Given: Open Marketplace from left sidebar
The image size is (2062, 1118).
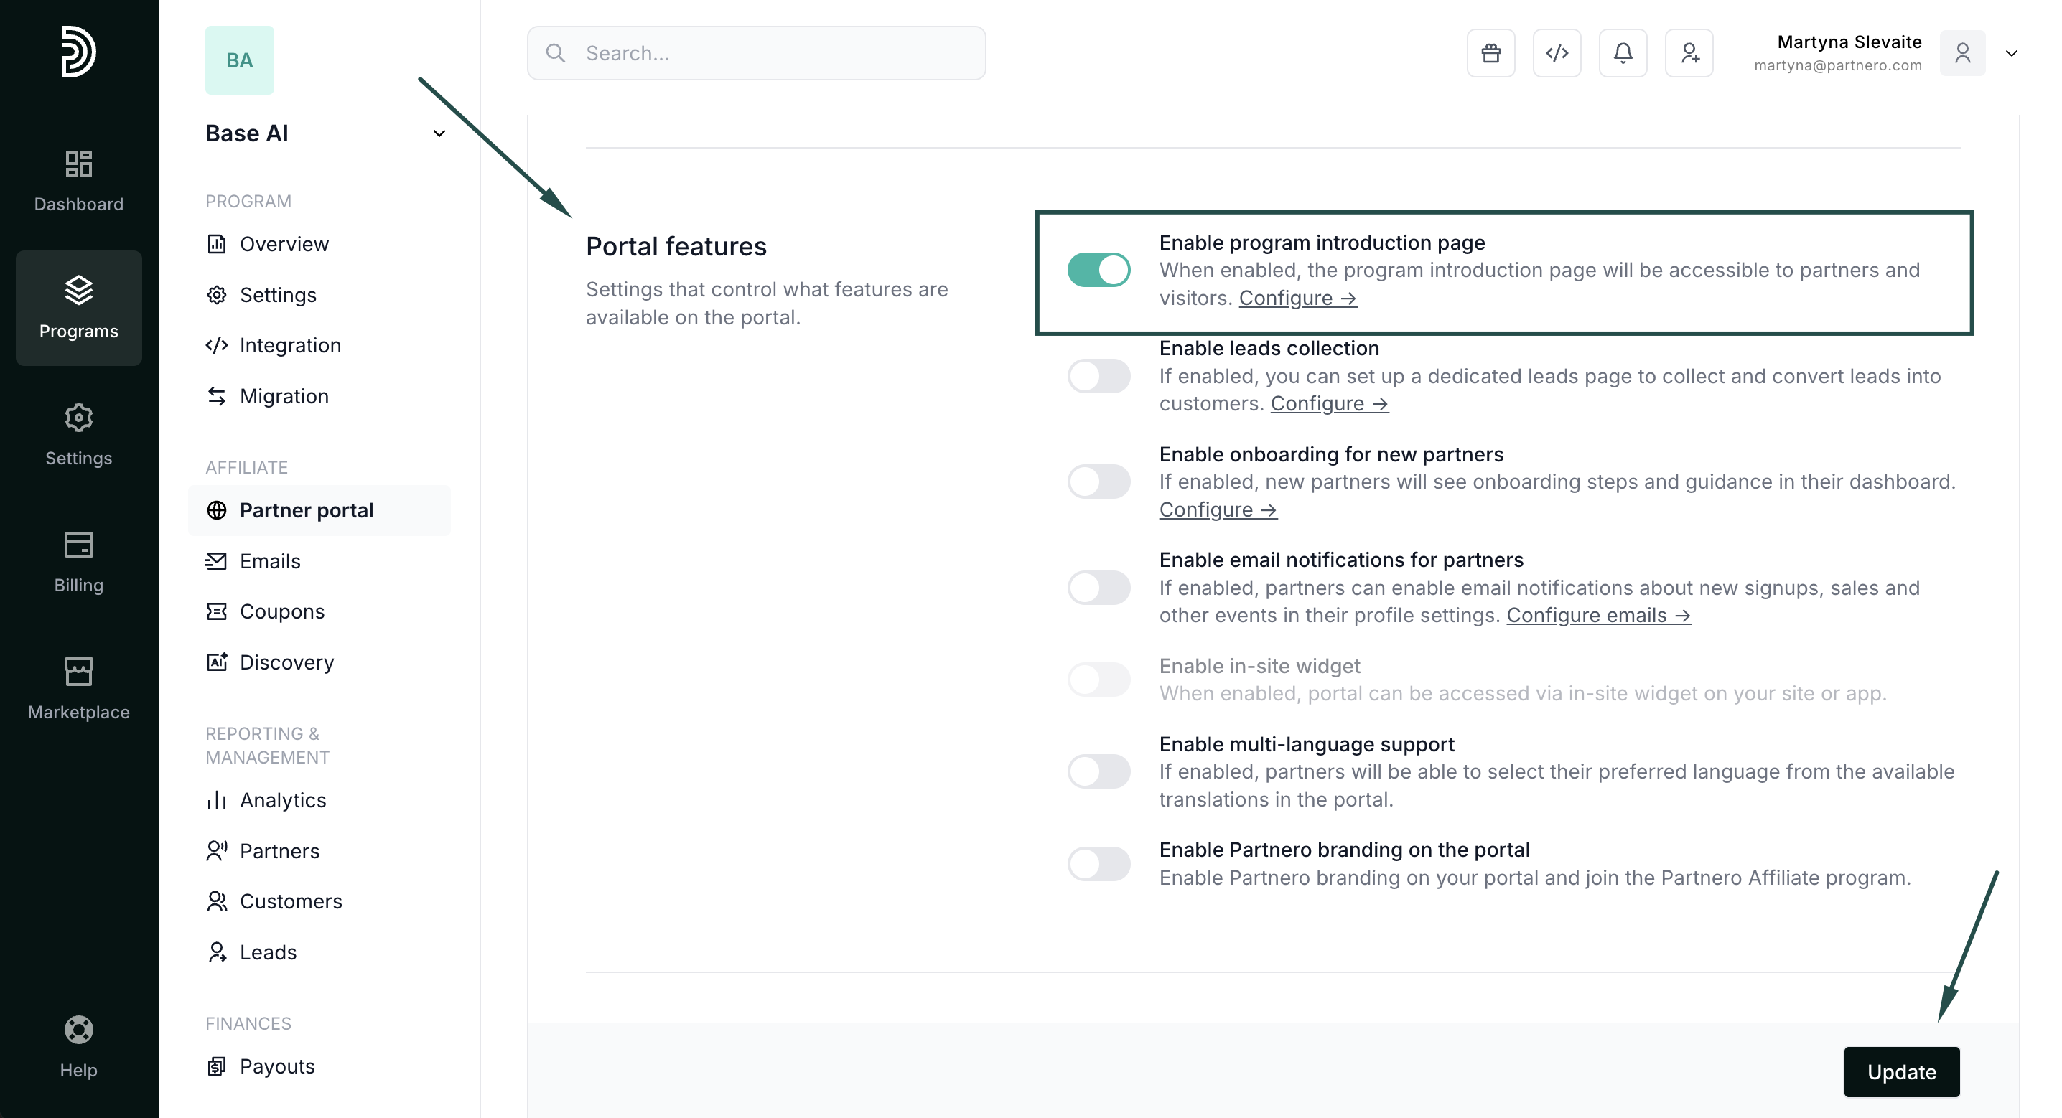Looking at the screenshot, I should click(78, 688).
